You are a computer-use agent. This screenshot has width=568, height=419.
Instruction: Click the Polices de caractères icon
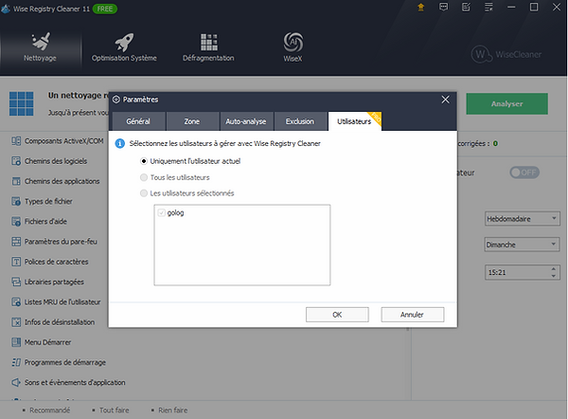pyautogui.click(x=16, y=262)
